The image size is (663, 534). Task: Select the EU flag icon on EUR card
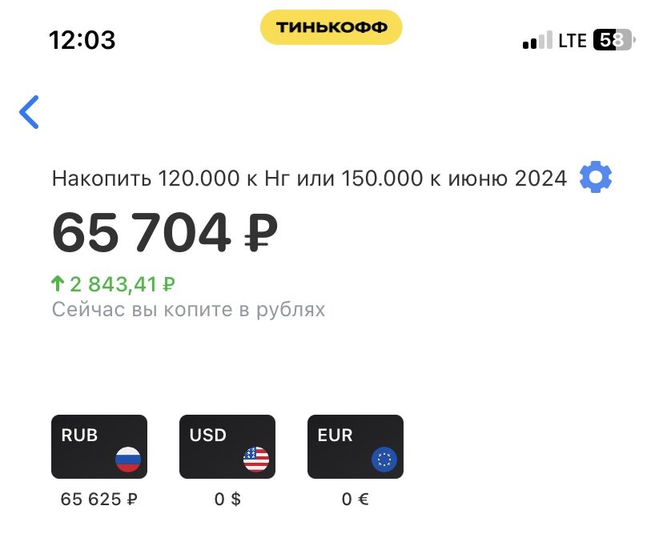(385, 457)
